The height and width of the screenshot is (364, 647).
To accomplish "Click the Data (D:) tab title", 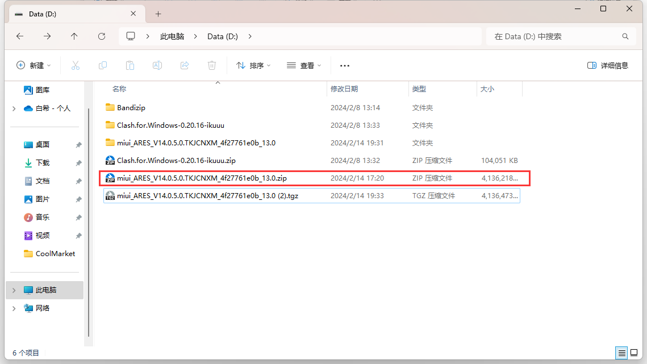I will pyautogui.click(x=43, y=14).
